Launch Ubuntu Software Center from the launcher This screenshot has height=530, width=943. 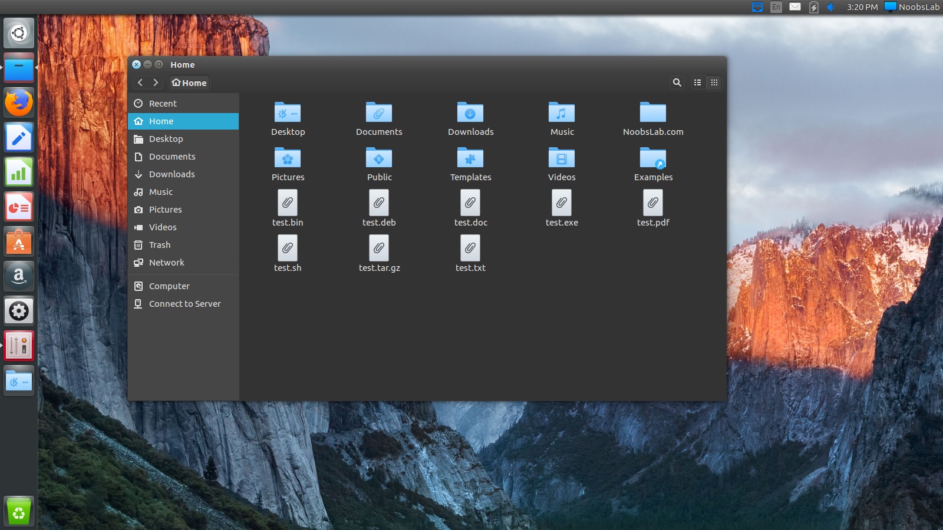18,241
